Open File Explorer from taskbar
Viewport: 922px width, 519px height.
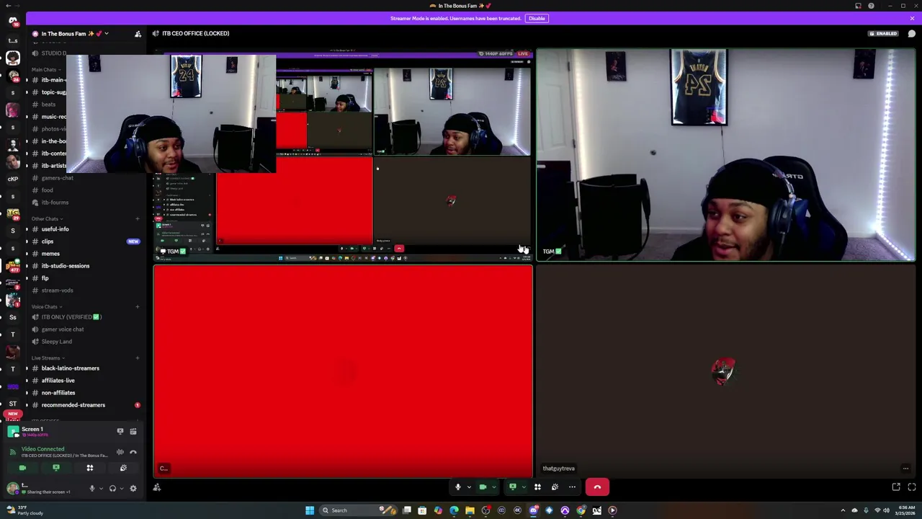(470, 510)
